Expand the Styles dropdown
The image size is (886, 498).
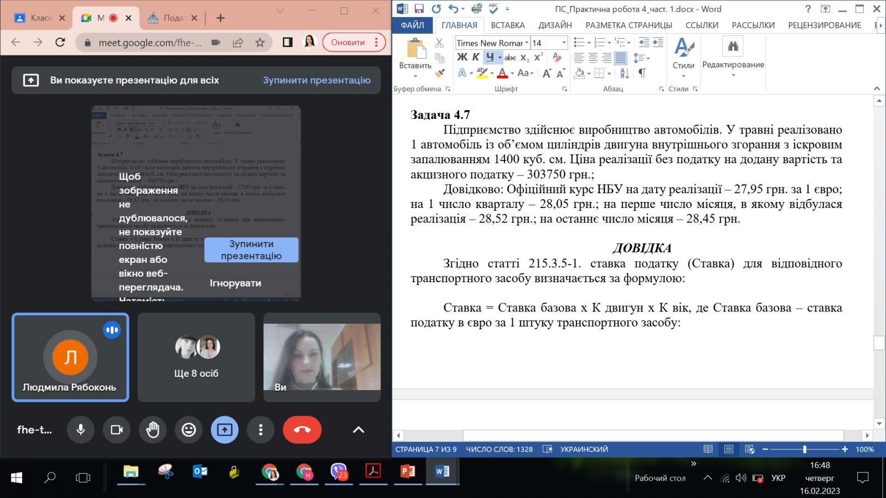coord(683,76)
